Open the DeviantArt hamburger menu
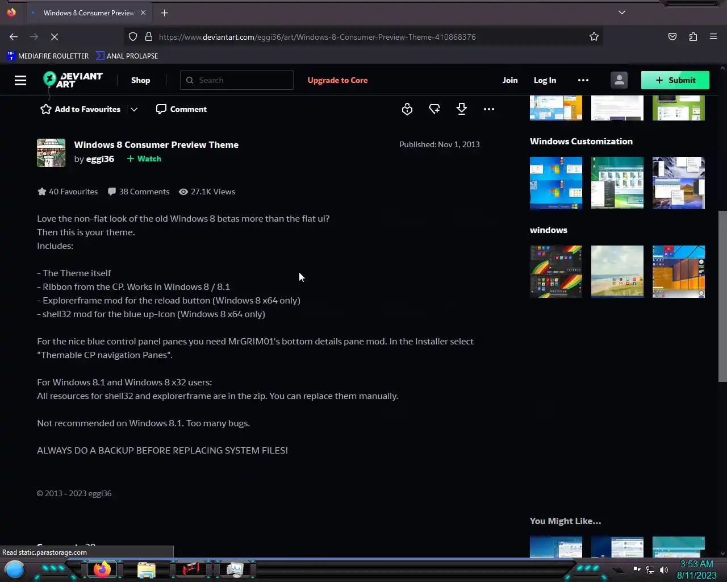The width and height of the screenshot is (727, 582). pyautogui.click(x=20, y=80)
